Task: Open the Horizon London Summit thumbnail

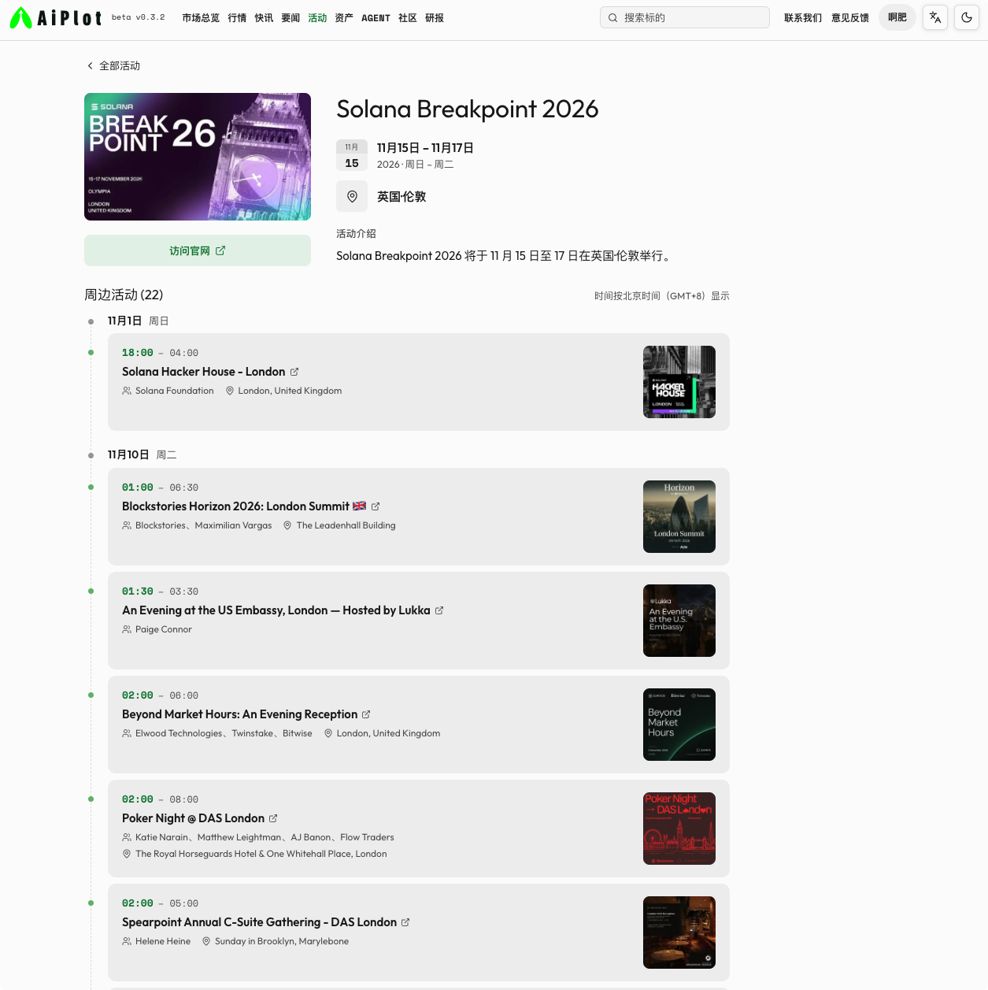Action: coord(679,517)
